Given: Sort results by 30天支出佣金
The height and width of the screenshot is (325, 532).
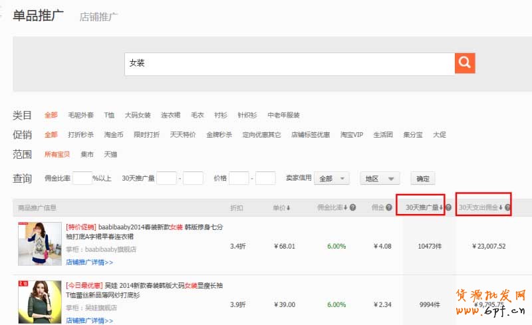Looking at the screenshot, I should point(480,208).
